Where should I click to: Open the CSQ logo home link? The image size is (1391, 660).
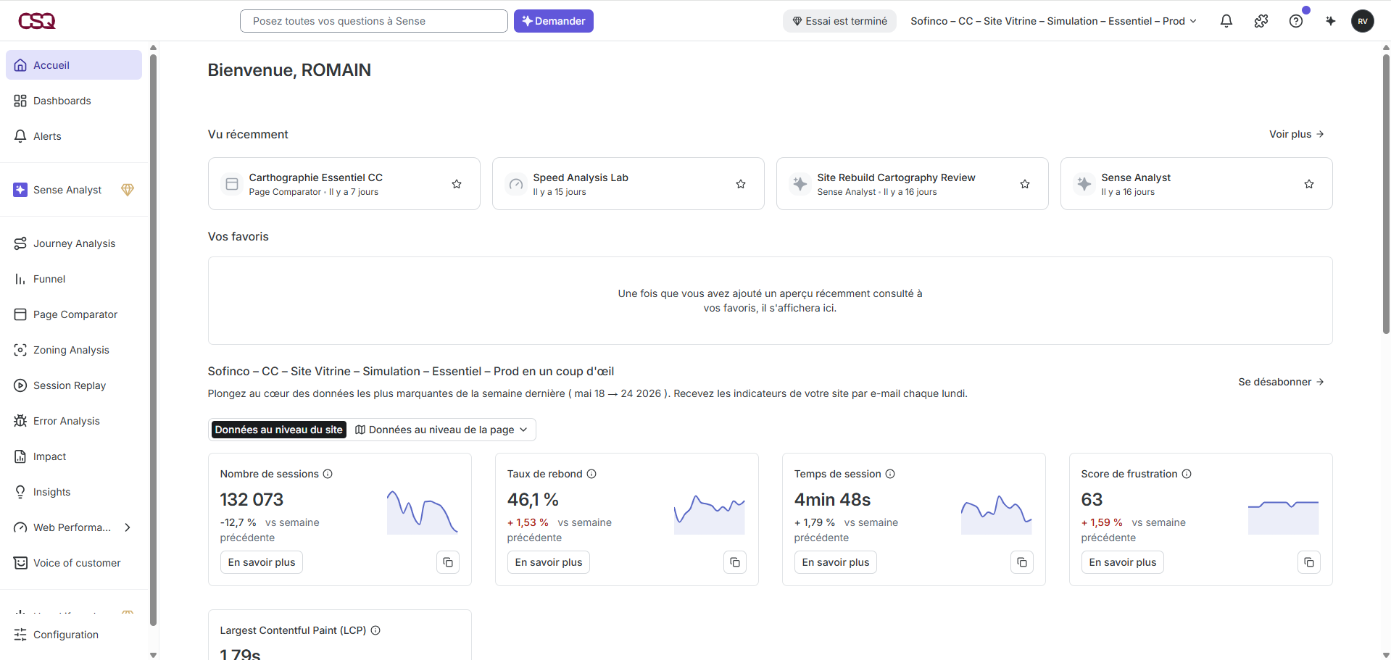tap(37, 21)
